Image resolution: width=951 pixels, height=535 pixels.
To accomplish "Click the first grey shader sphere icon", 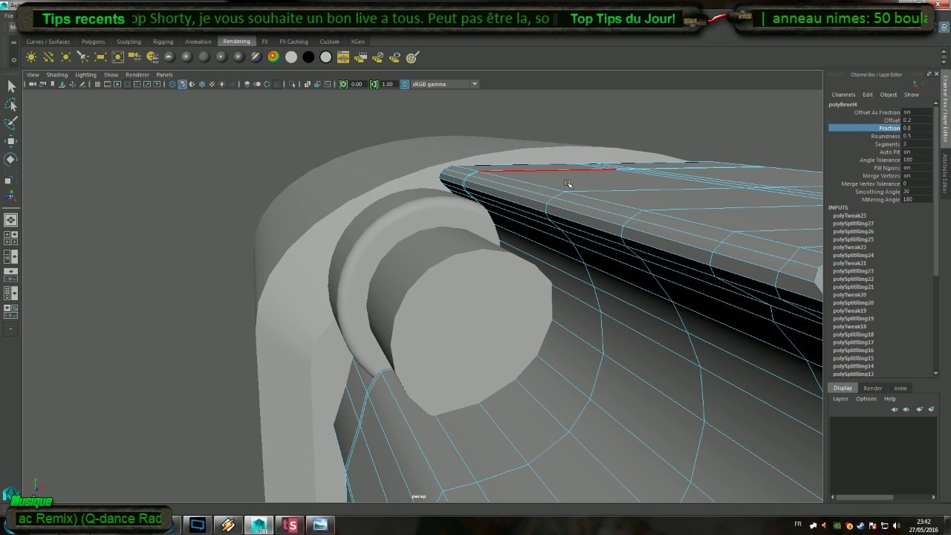I will (169, 57).
